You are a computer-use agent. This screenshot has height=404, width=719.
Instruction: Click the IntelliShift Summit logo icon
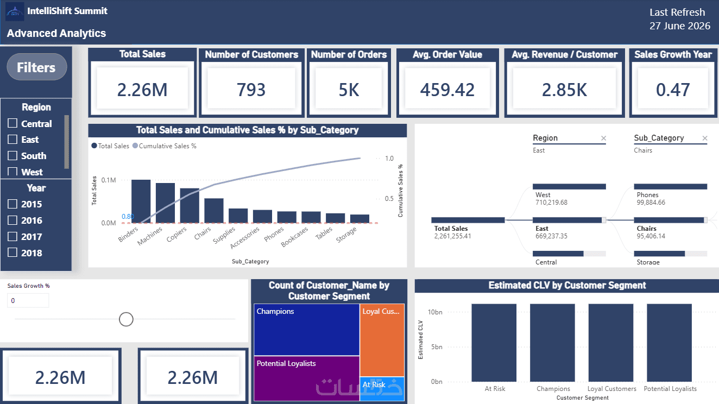click(x=15, y=11)
